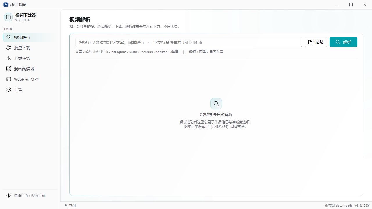
Task: Open the WebP 转 MP4 converter
Action: [30, 79]
